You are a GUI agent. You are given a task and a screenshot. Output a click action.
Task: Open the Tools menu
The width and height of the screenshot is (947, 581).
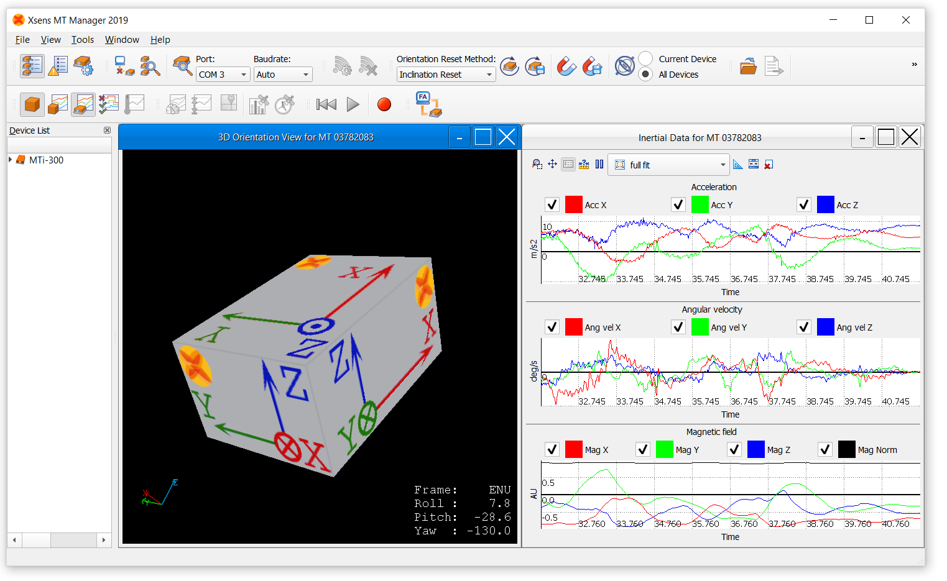click(x=83, y=39)
